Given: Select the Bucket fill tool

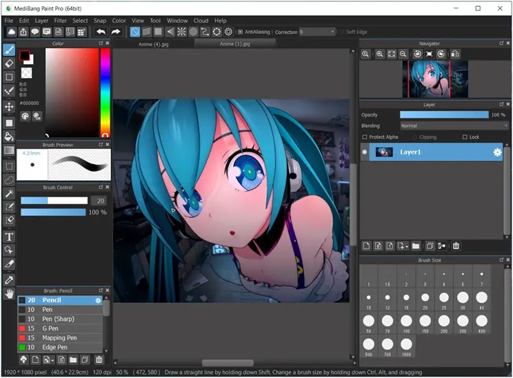Looking at the screenshot, I should coord(9,137).
